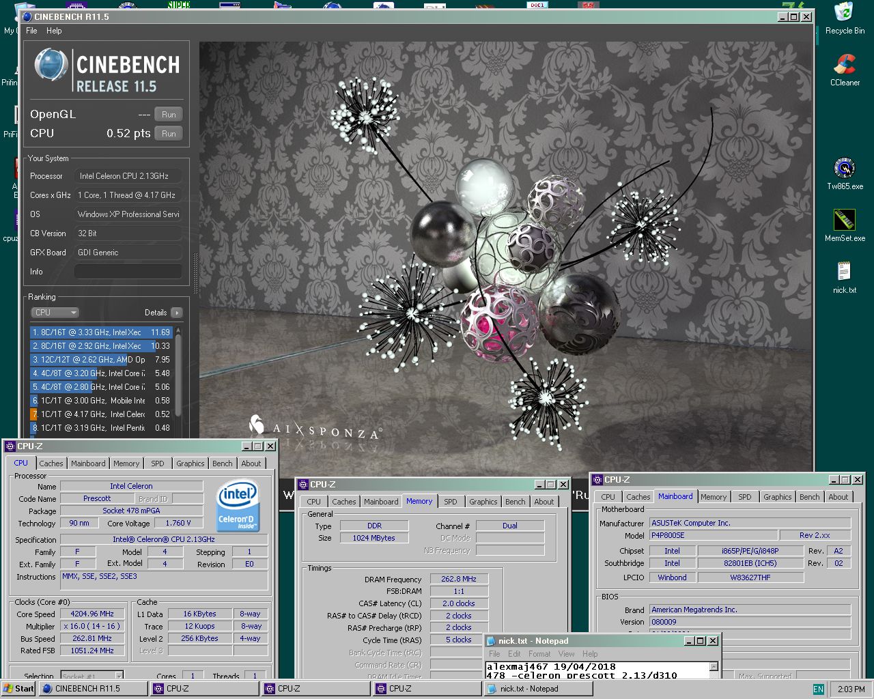Select Memory tab in right CPU-Z mainboard window
Image resolution: width=874 pixels, height=699 pixels.
tap(714, 497)
